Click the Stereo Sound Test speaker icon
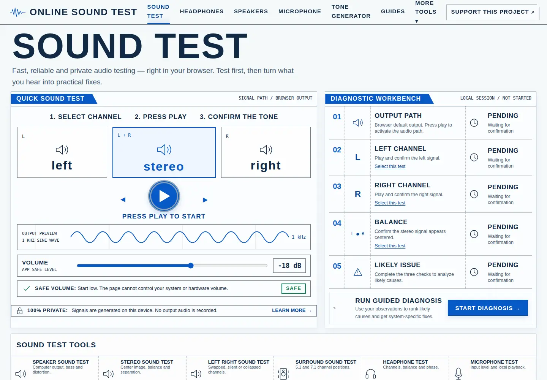This screenshot has width=547, height=380. pyautogui.click(x=108, y=374)
